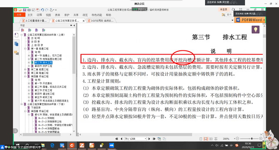Screen dimensions: 279x150
Task: Go to the last page
Action: 154,139
